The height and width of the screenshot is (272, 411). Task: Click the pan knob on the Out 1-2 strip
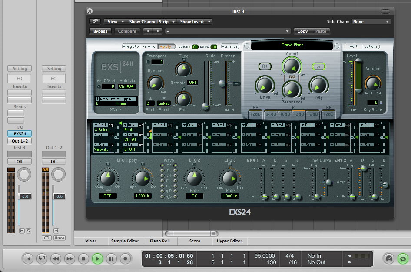tap(58, 175)
